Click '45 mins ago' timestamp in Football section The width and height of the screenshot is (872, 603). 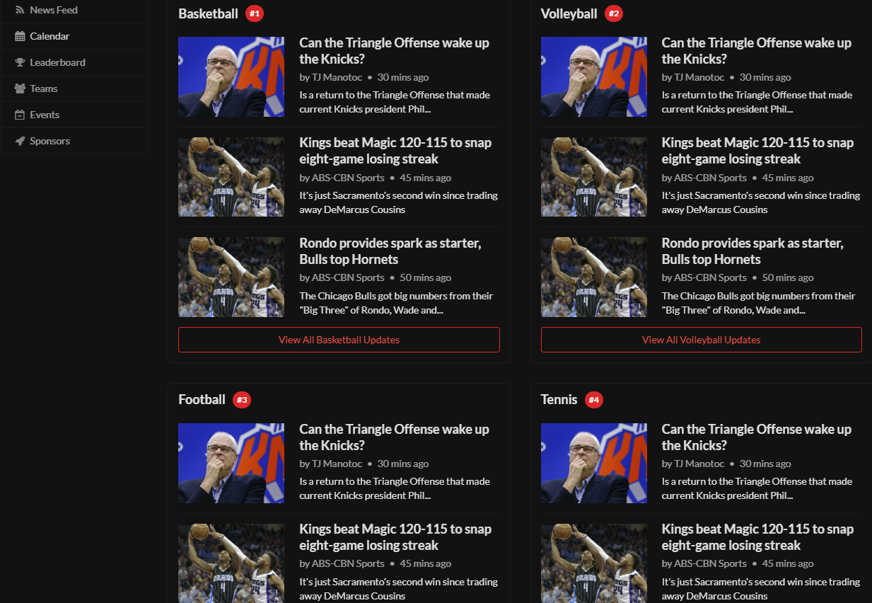pyautogui.click(x=425, y=564)
